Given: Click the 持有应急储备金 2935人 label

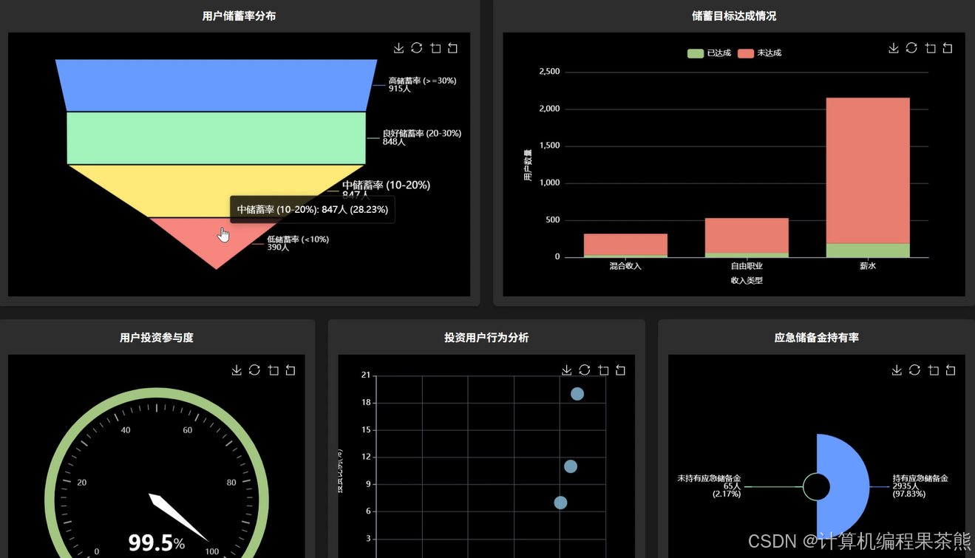Looking at the screenshot, I should click(920, 486).
